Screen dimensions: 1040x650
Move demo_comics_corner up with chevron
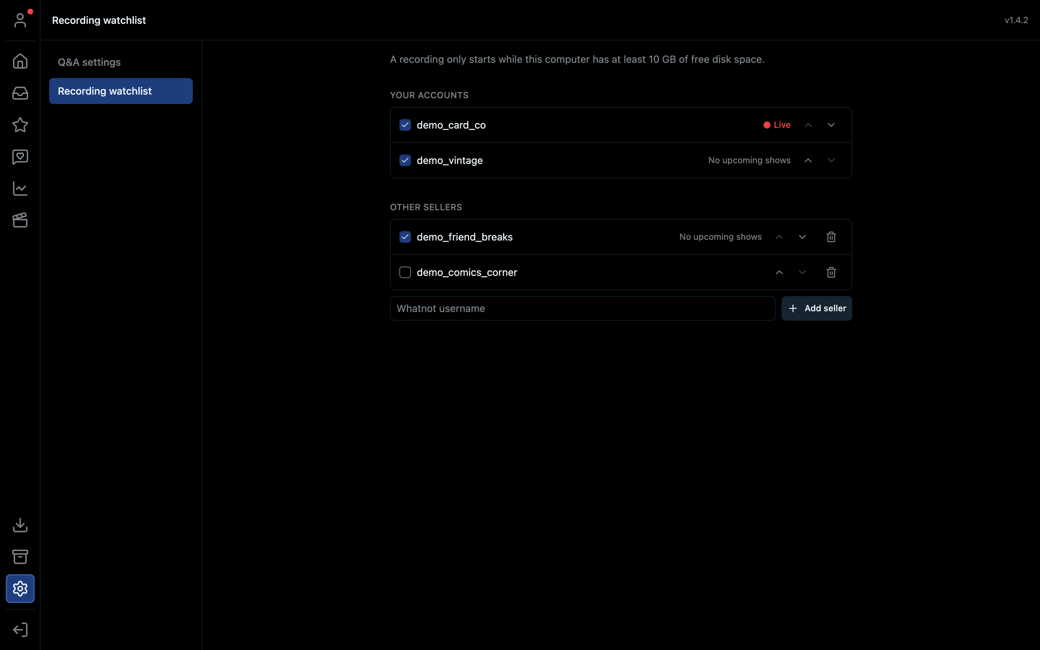click(779, 272)
